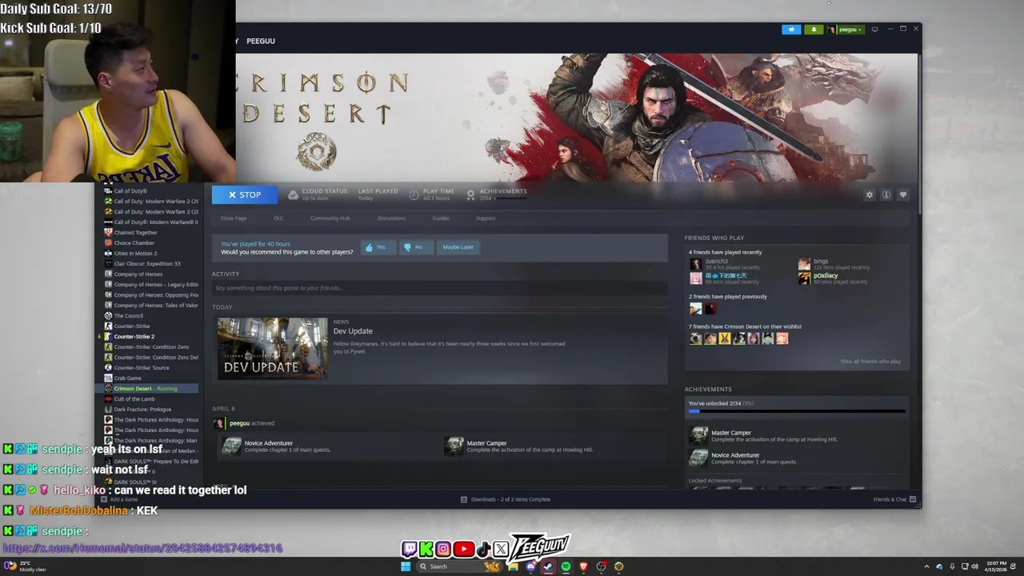Open the Dev Update news headline

(x=353, y=331)
